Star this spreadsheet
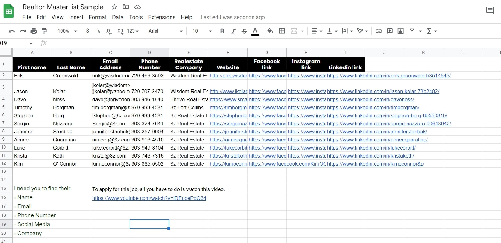 click(x=114, y=7)
